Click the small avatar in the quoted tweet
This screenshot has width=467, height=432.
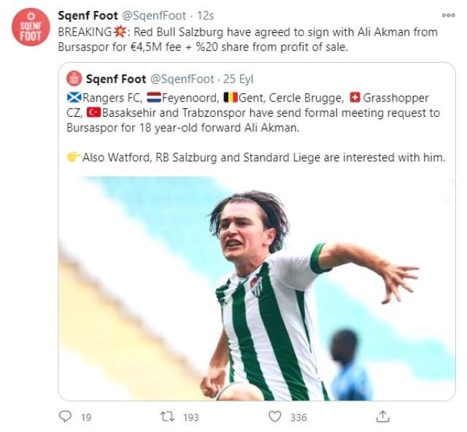click(74, 79)
